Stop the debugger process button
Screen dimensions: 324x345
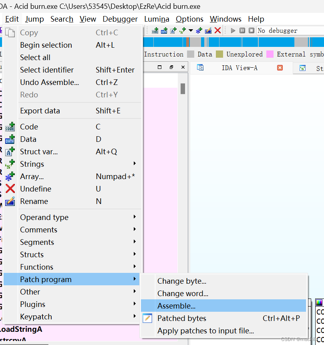(x=252, y=30)
